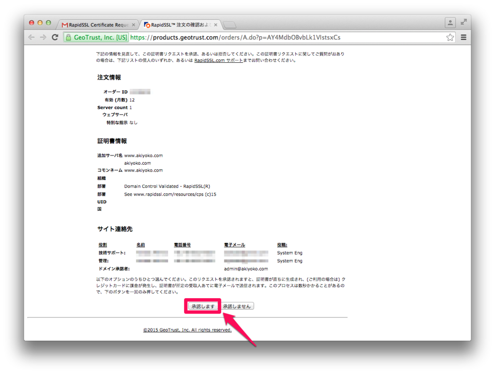Click the コモンネーム value www.akiyoko.com
Screen dimensions: 495x374
click(x=143, y=170)
